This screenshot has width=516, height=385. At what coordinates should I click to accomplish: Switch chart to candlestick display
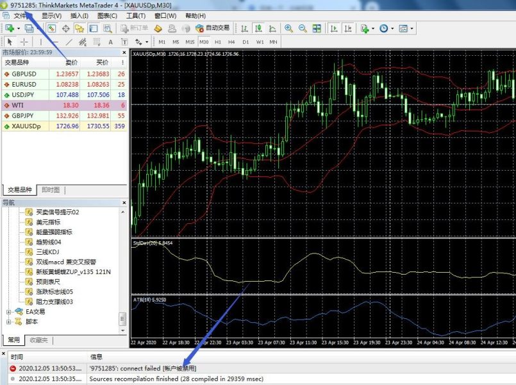(258, 28)
